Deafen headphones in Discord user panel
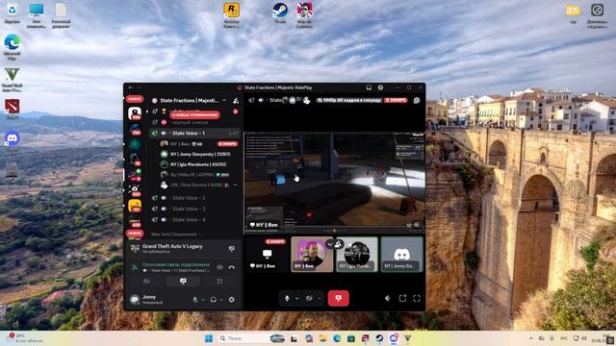This screenshot has width=616, height=346. coord(214,300)
